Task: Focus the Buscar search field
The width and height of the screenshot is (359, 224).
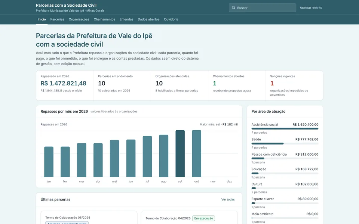Action: (263, 8)
